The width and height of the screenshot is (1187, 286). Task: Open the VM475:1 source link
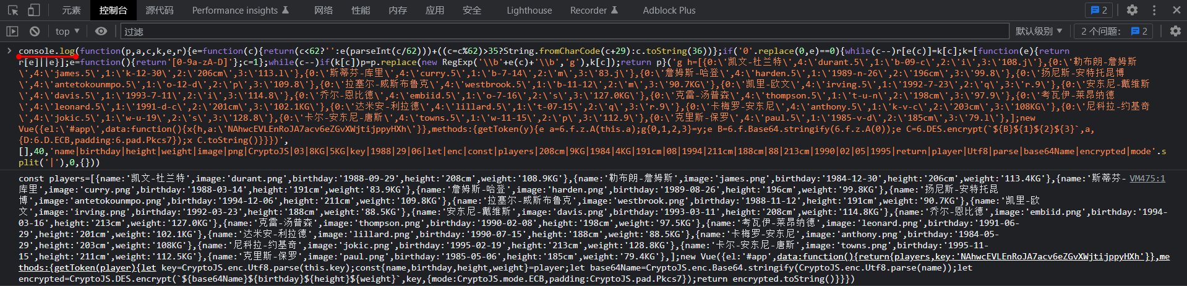tap(1147, 178)
